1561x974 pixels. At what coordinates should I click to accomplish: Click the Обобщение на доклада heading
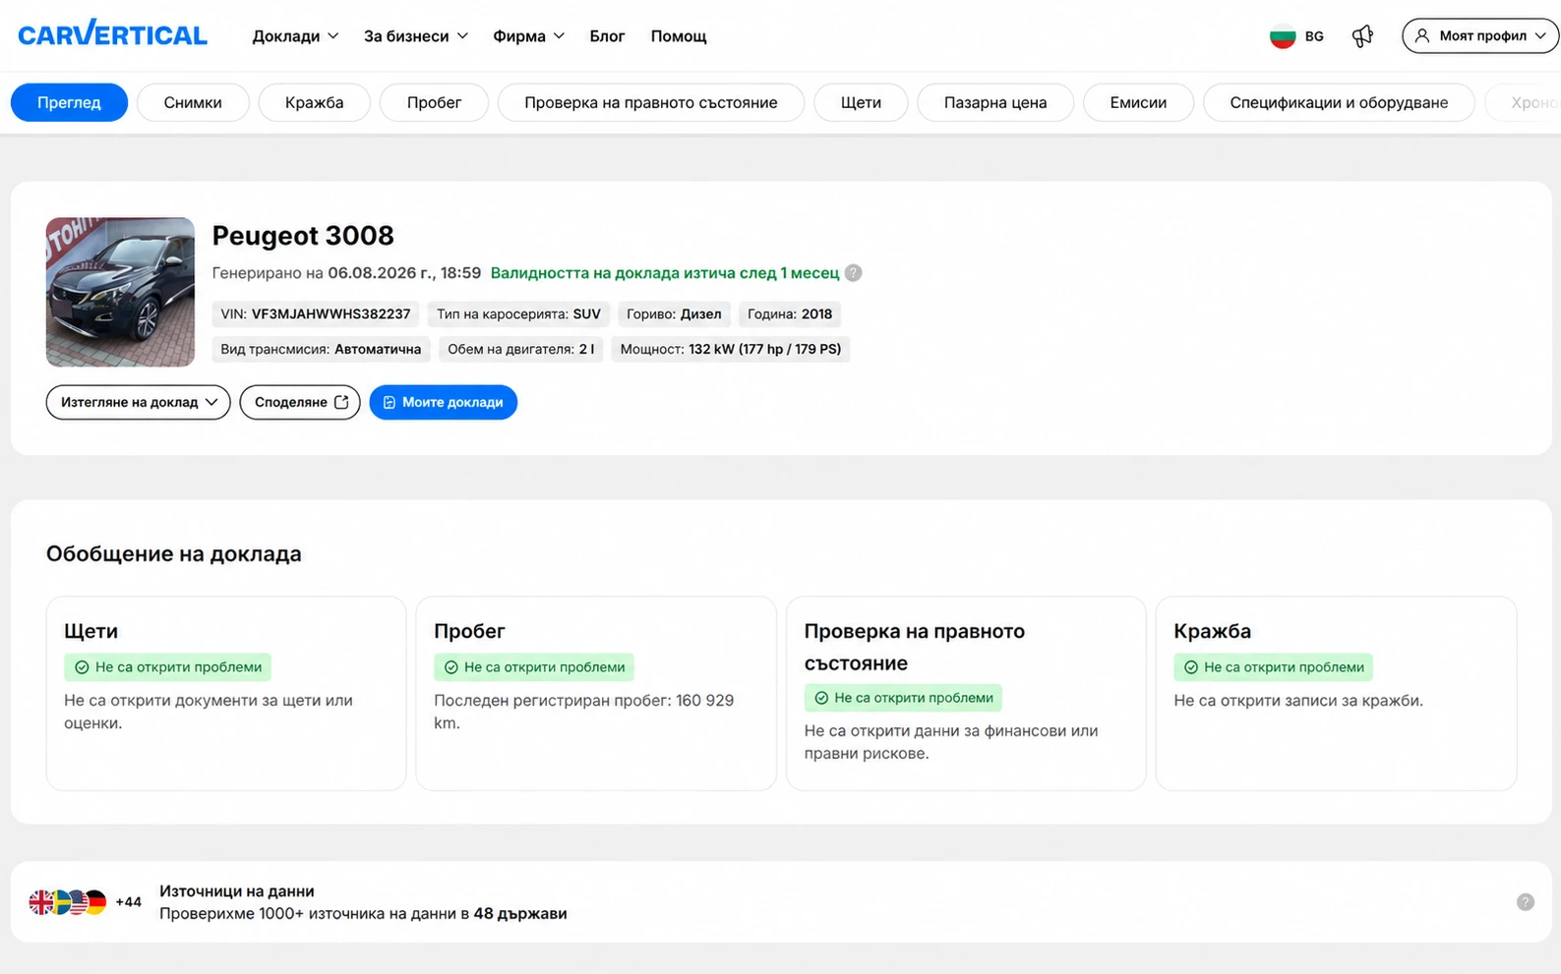click(174, 554)
